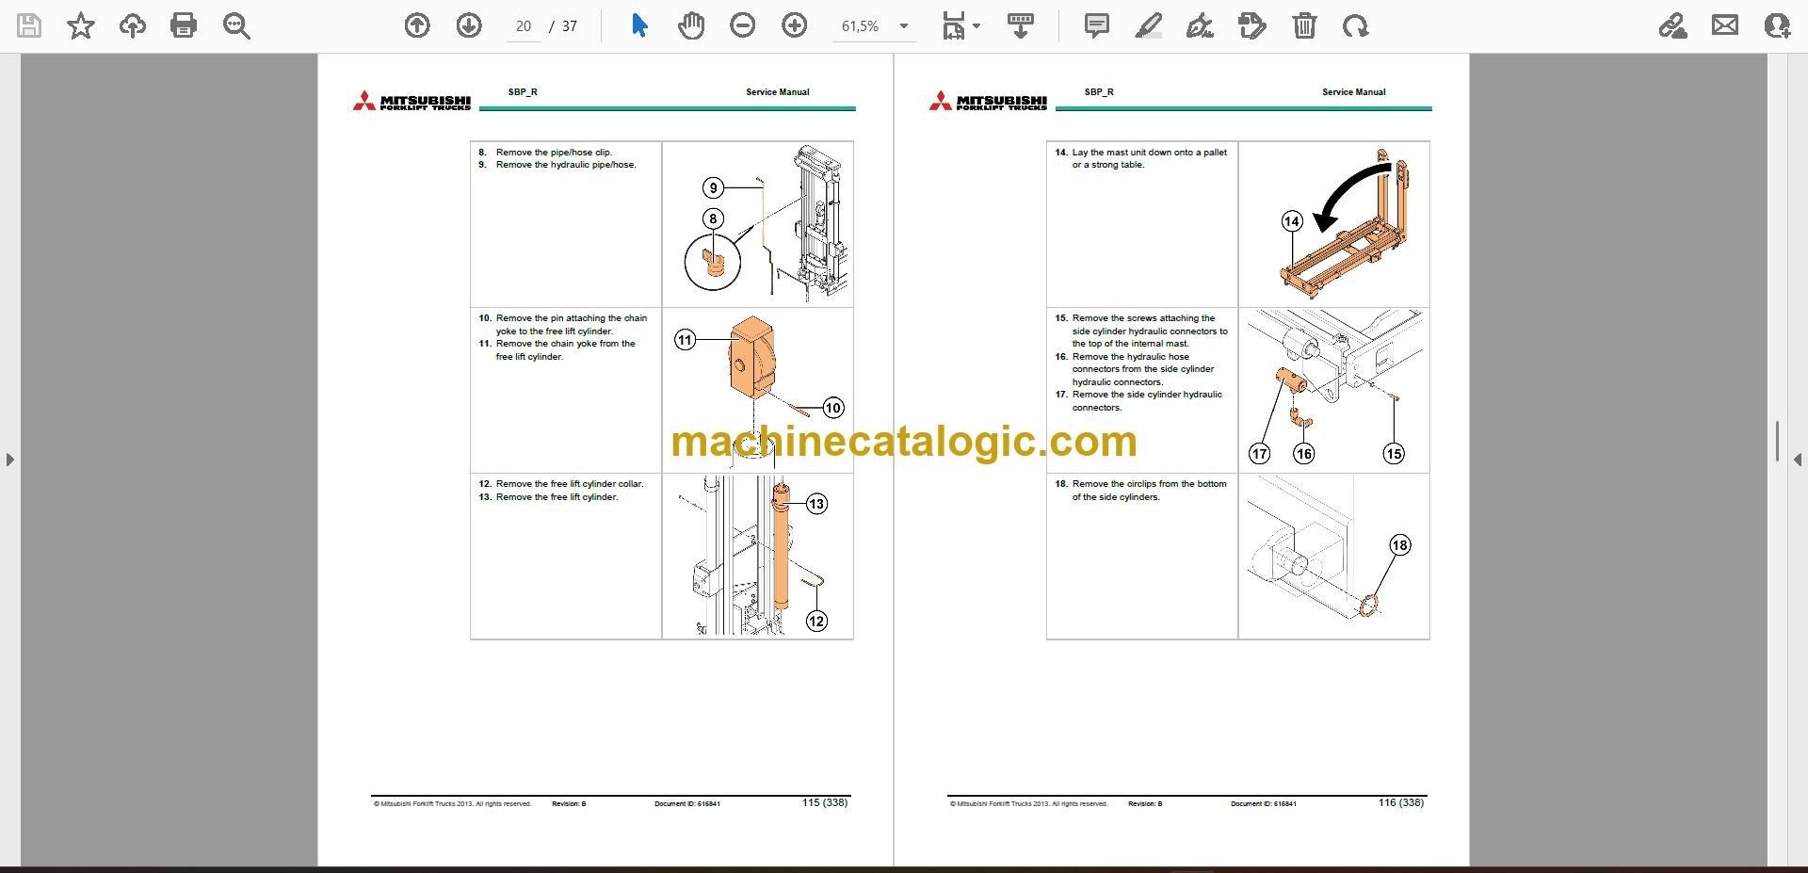Expand the right tools pane arrow
This screenshot has height=873, width=1808.
[x=1798, y=460]
